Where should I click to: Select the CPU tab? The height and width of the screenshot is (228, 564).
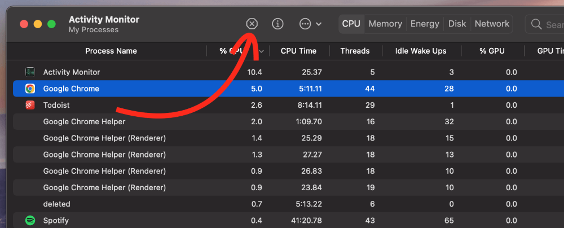351,24
